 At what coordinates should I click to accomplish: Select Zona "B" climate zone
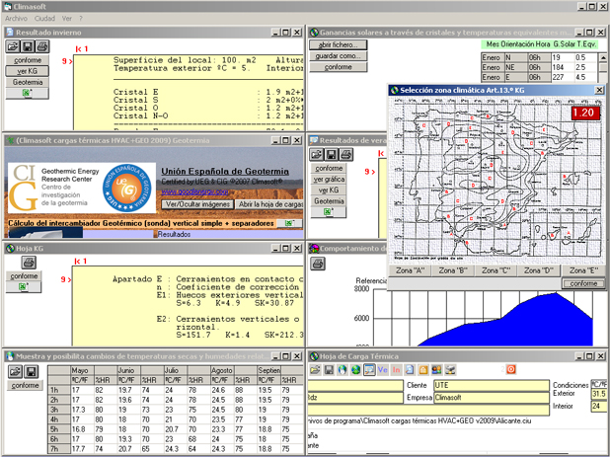click(453, 270)
